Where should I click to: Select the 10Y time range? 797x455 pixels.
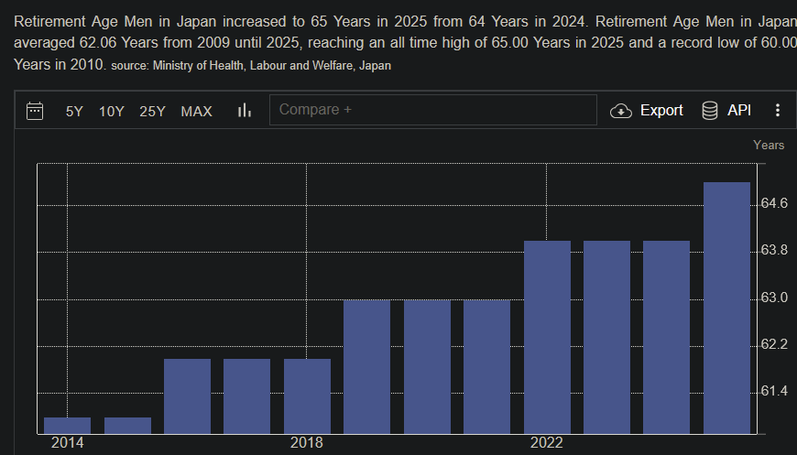112,111
